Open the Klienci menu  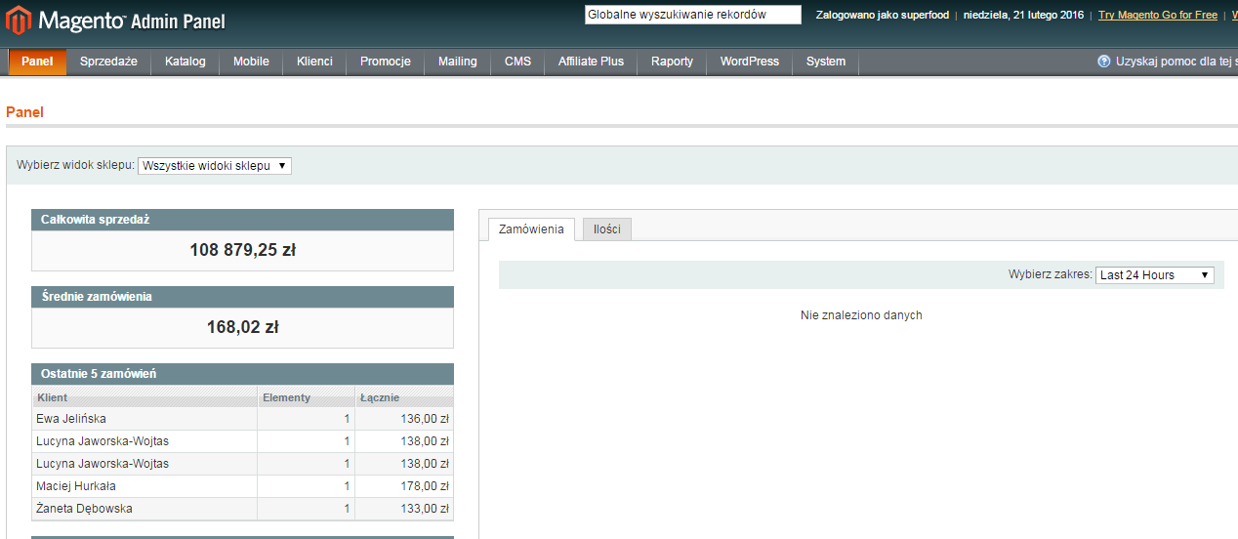(x=315, y=62)
